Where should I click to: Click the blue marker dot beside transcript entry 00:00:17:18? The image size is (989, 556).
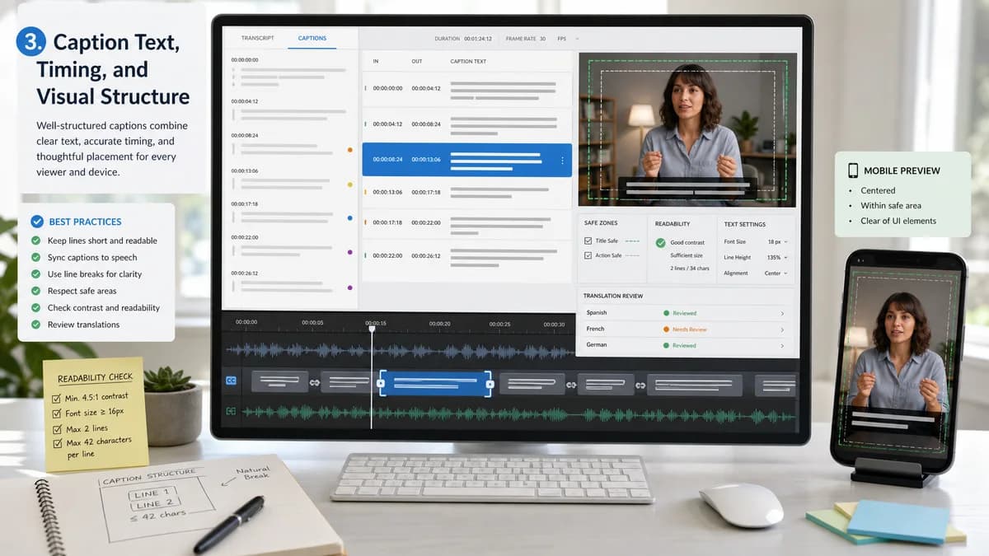click(x=350, y=219)
